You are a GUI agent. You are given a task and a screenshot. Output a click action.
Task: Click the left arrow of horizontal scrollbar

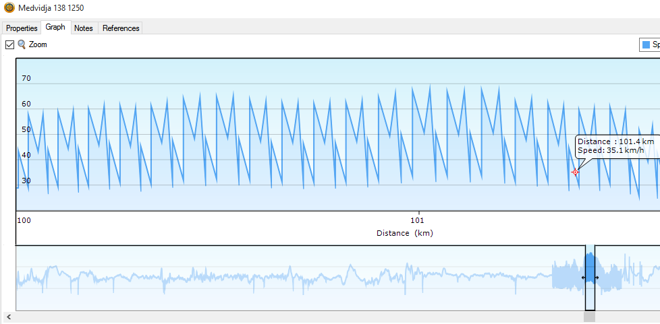click(8, 317)
